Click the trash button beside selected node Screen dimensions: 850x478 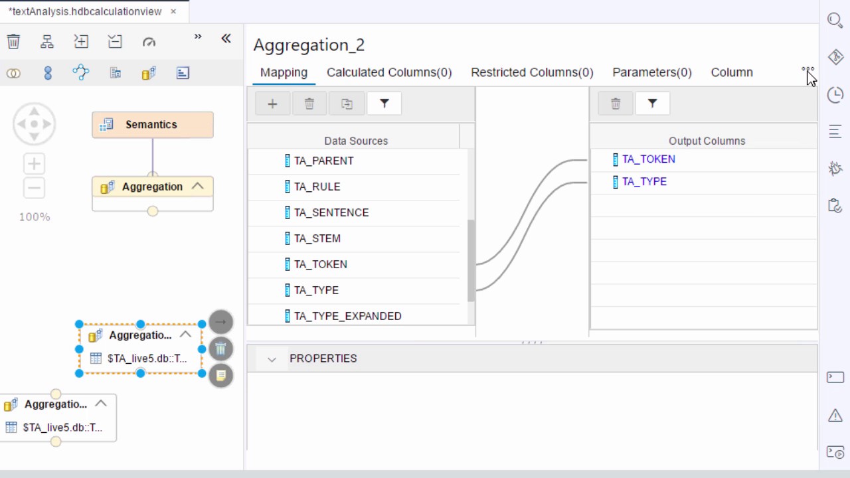pyautogui.click(x=221, y=349)
